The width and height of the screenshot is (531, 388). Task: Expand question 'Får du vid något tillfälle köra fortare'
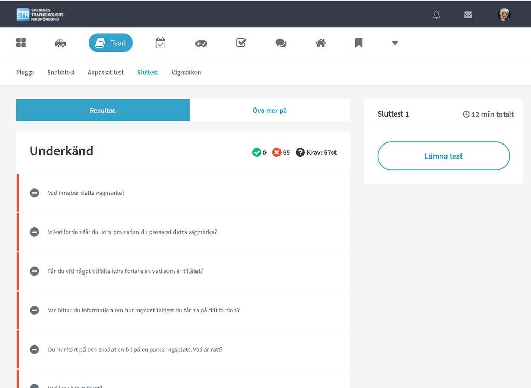(183, 271)
